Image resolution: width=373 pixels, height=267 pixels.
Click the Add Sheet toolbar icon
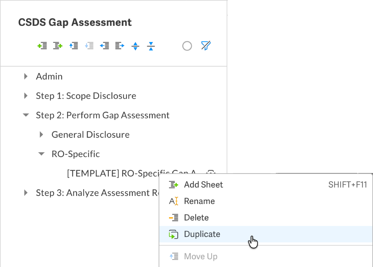(58, 46)
